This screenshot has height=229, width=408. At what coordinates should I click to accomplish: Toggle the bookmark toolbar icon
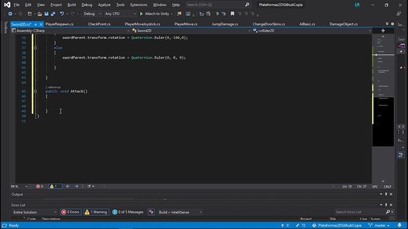coord(232,14)
